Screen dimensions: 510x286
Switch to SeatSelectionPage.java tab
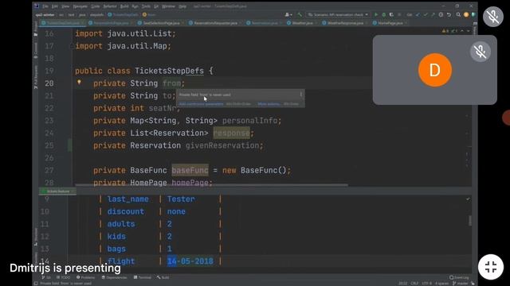click(x=161, y=23)
